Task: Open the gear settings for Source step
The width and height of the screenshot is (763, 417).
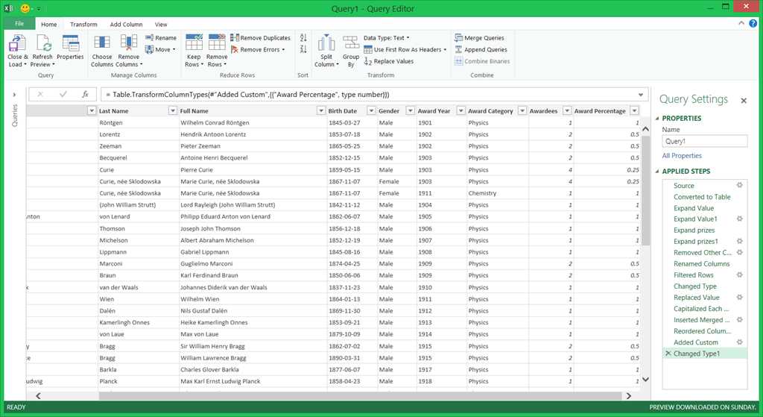Action: coord(740,186)
